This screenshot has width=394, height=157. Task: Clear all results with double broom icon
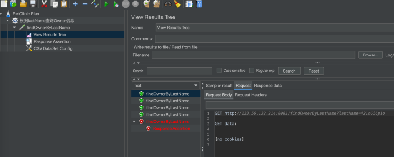[x=157, y=4]
